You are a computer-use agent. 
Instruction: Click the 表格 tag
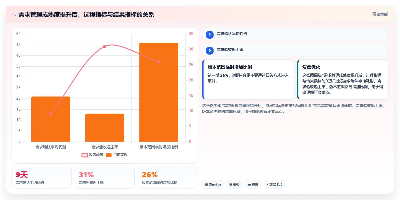pyautogui.click(x=234, y=184)
